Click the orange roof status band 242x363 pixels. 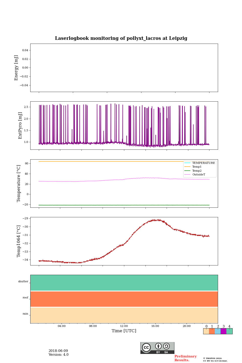point(124,299)
